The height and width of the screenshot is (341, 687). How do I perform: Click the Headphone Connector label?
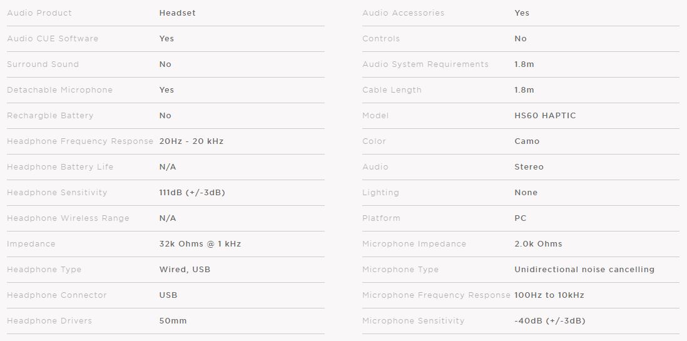[x=57, y=295]
